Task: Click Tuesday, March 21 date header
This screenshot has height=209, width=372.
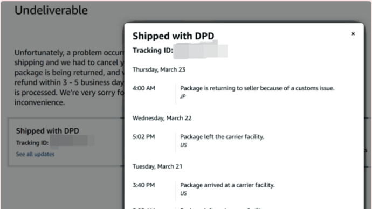Action: pos(157,166)
